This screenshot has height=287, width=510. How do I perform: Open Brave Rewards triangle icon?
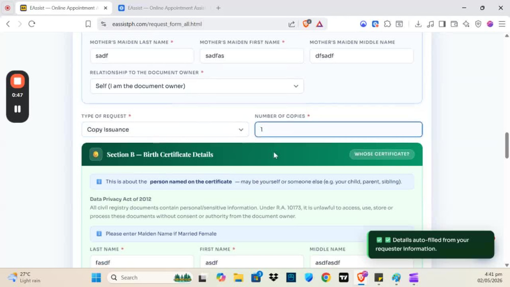pyautogui.click(x=319, y=24)
